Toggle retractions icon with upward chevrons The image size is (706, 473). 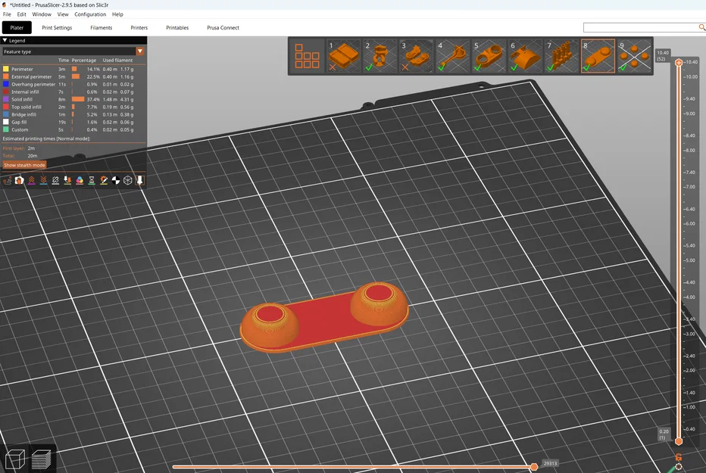point(32,180)
